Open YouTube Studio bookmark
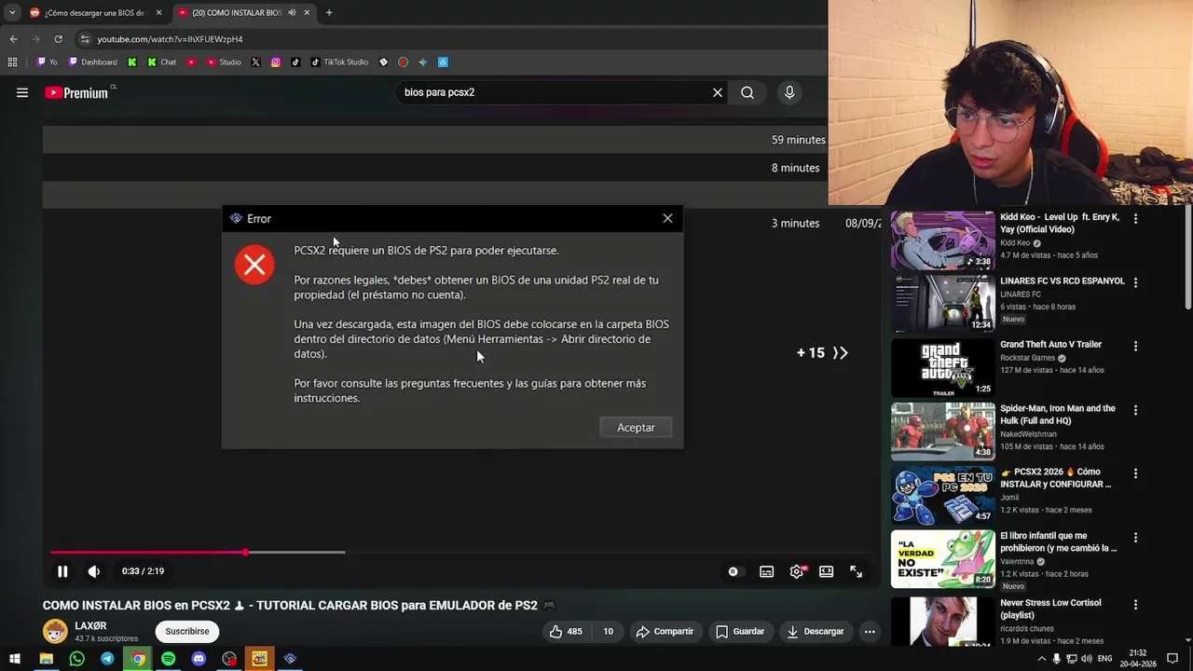Image resolution: width=1193 pixels, height=671 pixels. coord(224,62)
